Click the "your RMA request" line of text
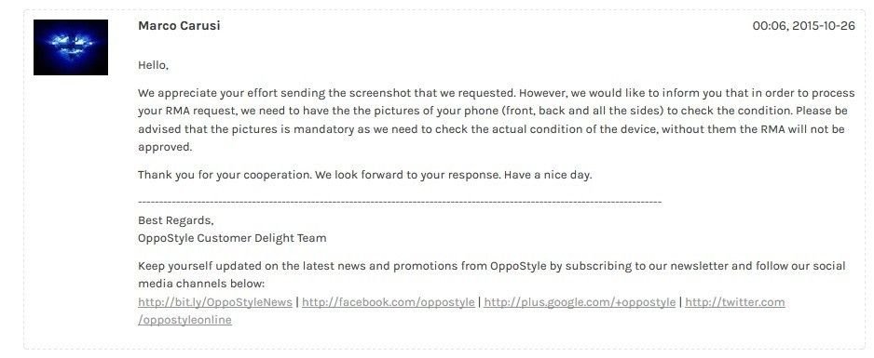The height and width of the screenshot is (358, 874). click(x=493, y=112)
